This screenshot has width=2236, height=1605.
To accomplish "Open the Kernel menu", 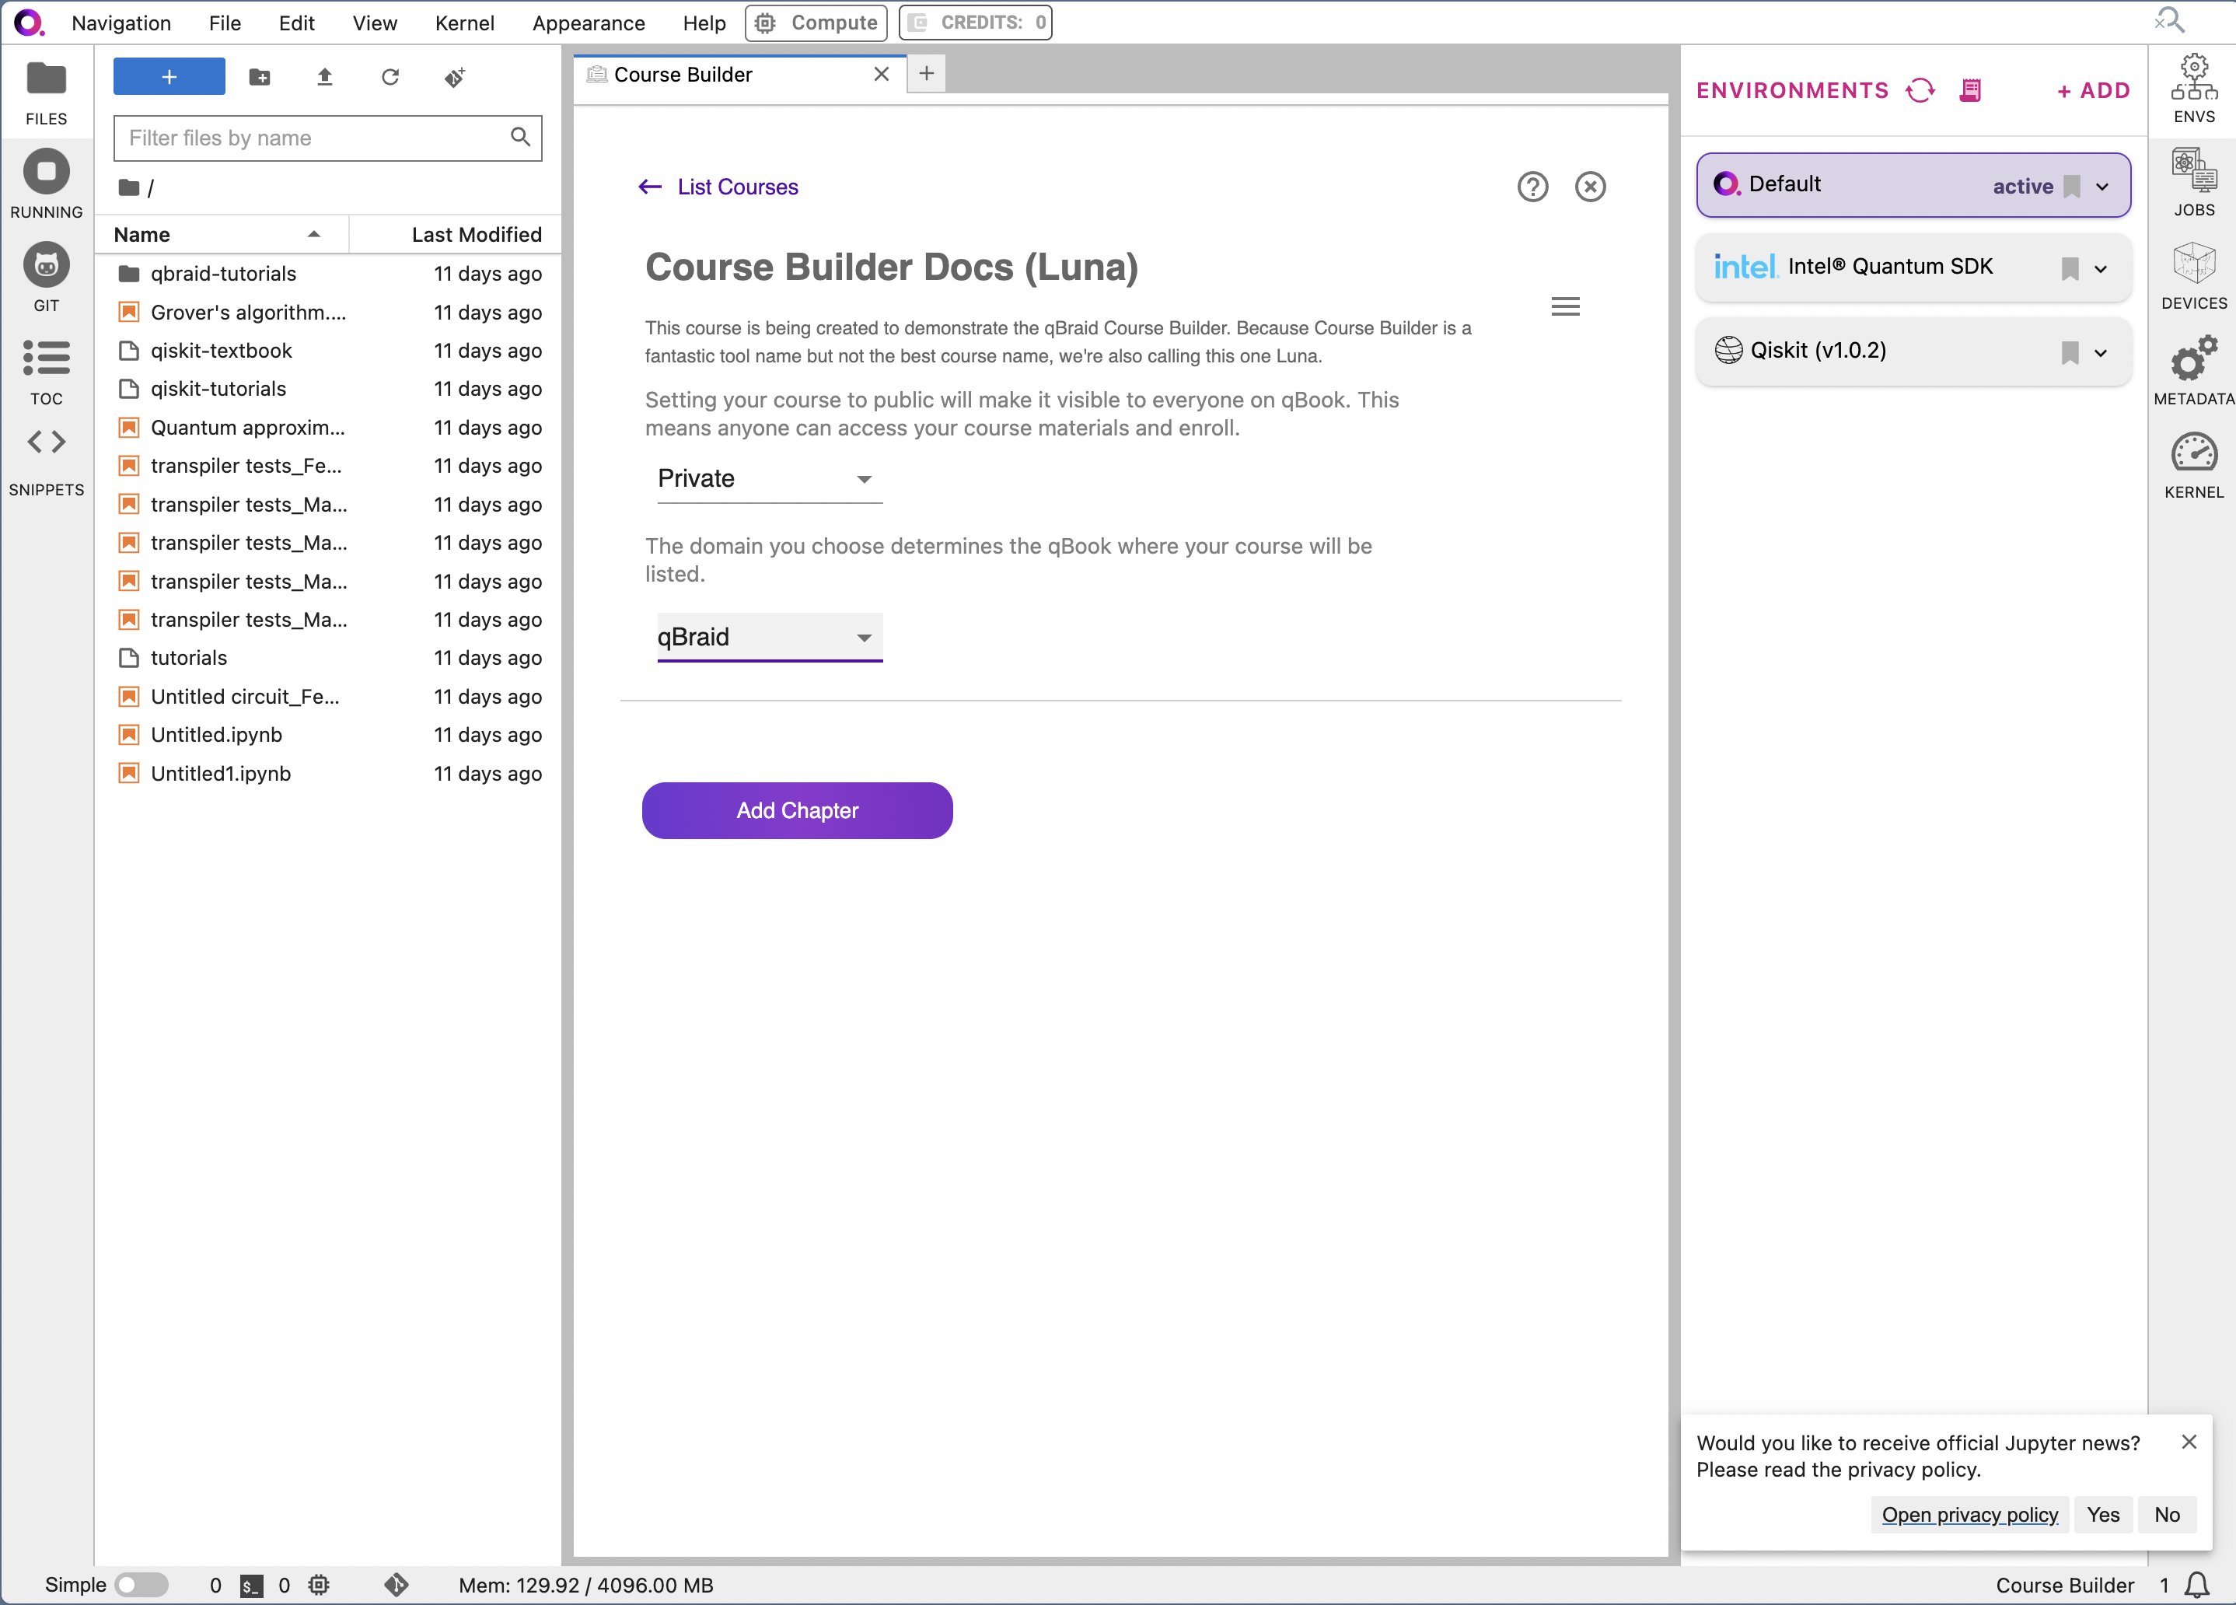I will pos(464,23).
